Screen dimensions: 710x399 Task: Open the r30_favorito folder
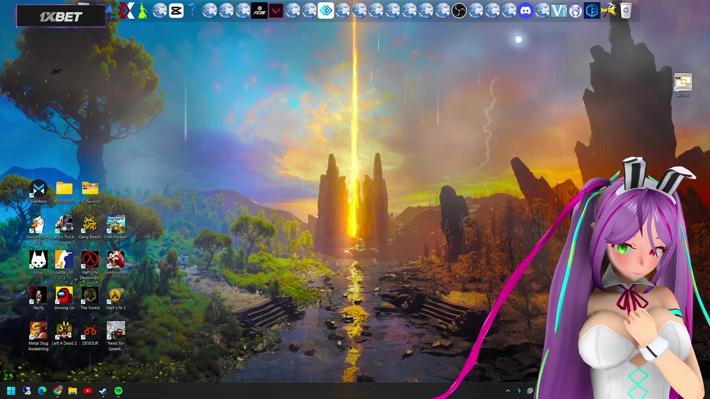click(x=90, y=192)
